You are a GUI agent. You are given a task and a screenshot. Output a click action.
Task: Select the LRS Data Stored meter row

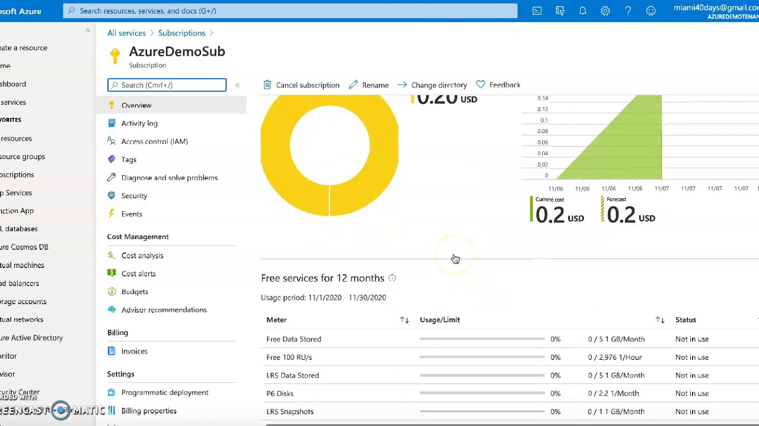[510, 375]
